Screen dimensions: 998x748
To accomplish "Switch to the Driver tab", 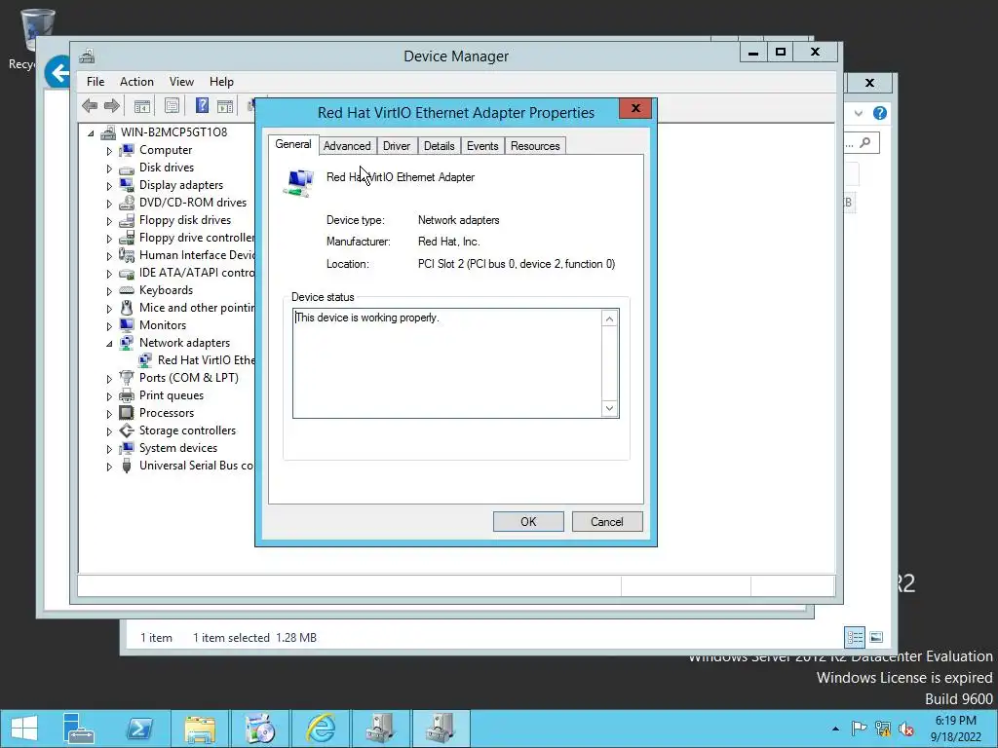I will [397, 146].
